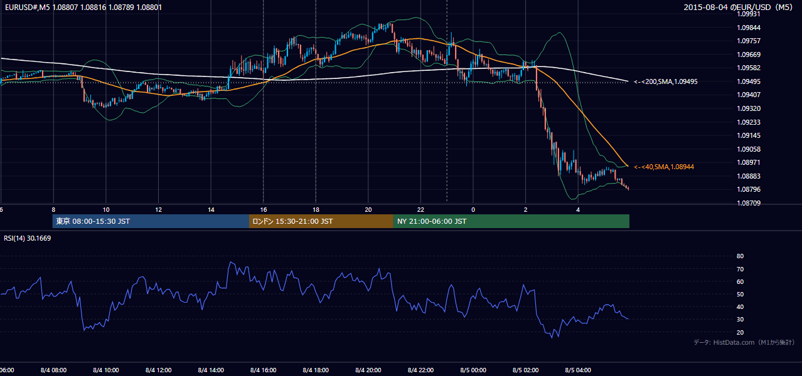Click price level 1.09931 on axis

pyautogui.click(x=749, y=14)
